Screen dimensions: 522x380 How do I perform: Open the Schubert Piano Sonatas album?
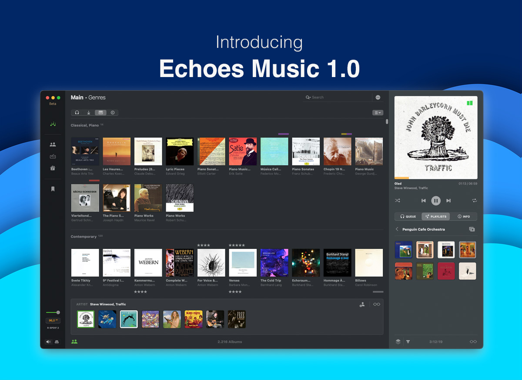tap(306, 151)
